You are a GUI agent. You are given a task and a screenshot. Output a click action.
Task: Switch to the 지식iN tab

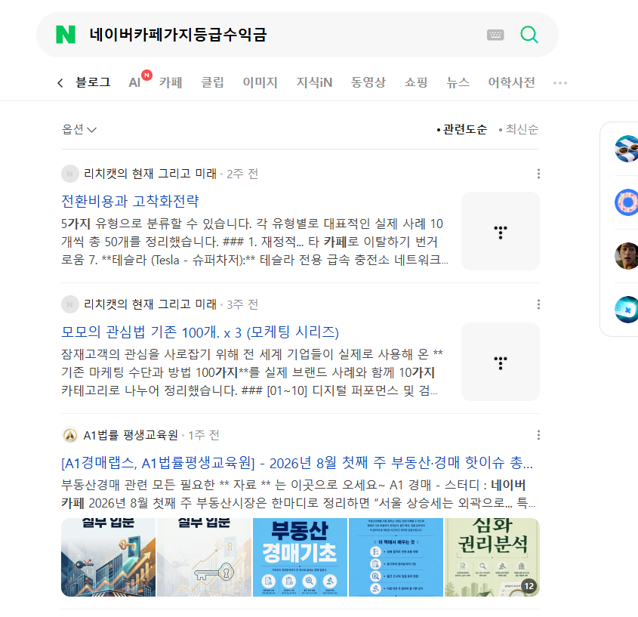click(314, 82)
